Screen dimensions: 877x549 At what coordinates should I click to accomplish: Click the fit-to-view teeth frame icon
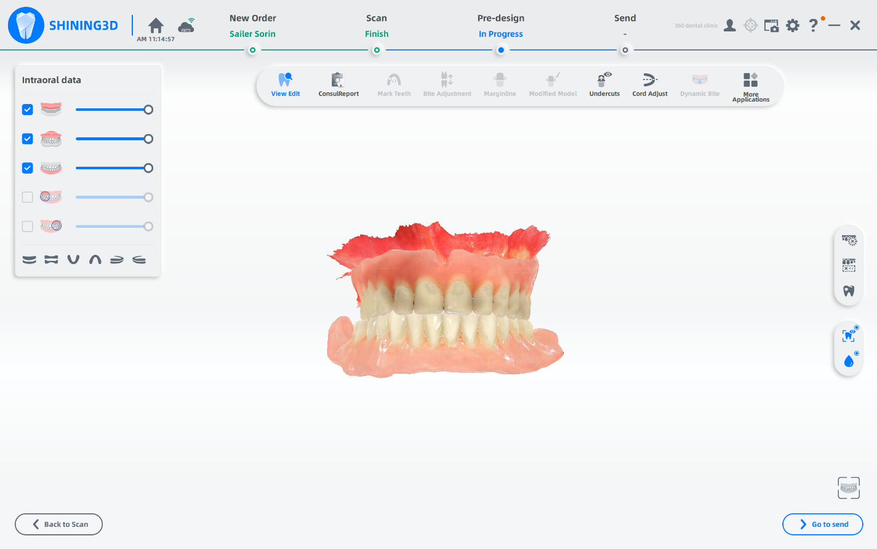[x=849, y=488]
